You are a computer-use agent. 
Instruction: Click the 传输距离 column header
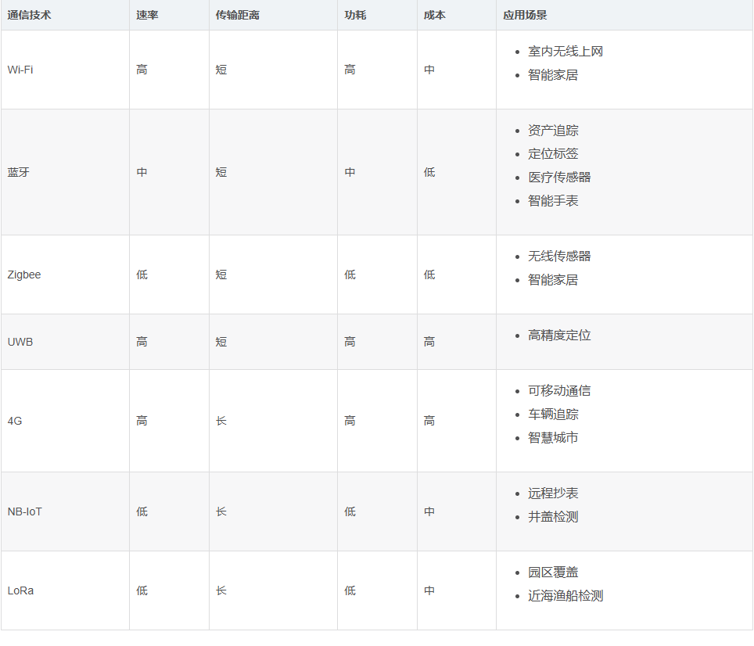pyautogui.click(x=237, y=15)
